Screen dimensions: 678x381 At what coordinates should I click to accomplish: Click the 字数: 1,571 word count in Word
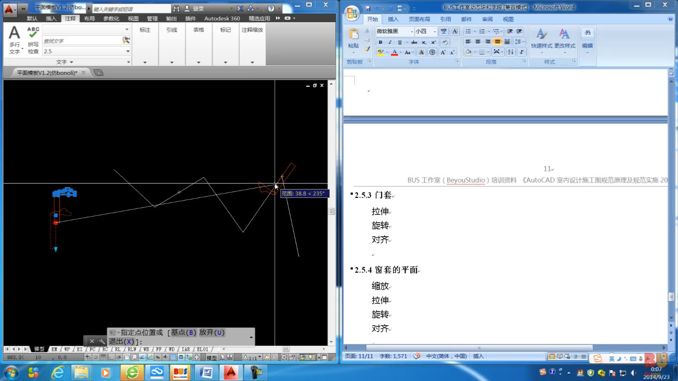coord(393,356)
